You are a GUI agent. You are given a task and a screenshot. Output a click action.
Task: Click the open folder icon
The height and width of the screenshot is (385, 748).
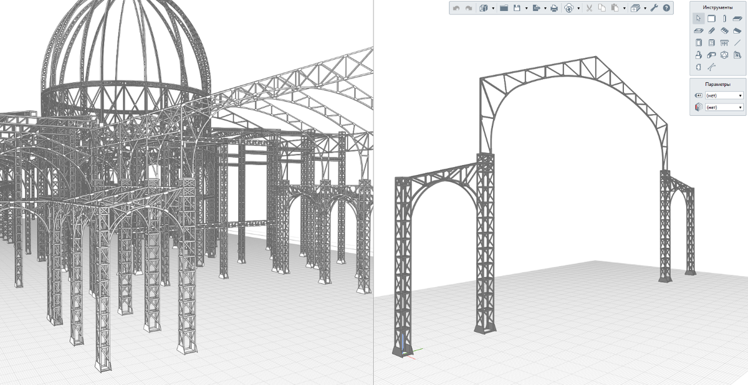[504, 8]
